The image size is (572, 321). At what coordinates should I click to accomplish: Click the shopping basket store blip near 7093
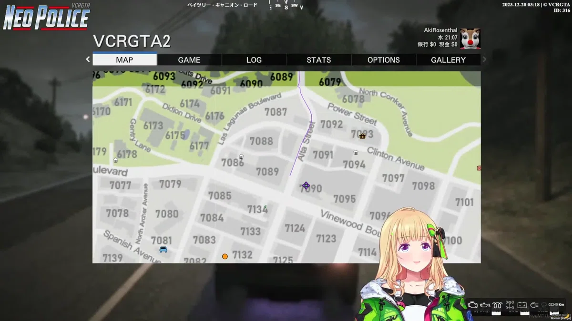click(362, 136)
